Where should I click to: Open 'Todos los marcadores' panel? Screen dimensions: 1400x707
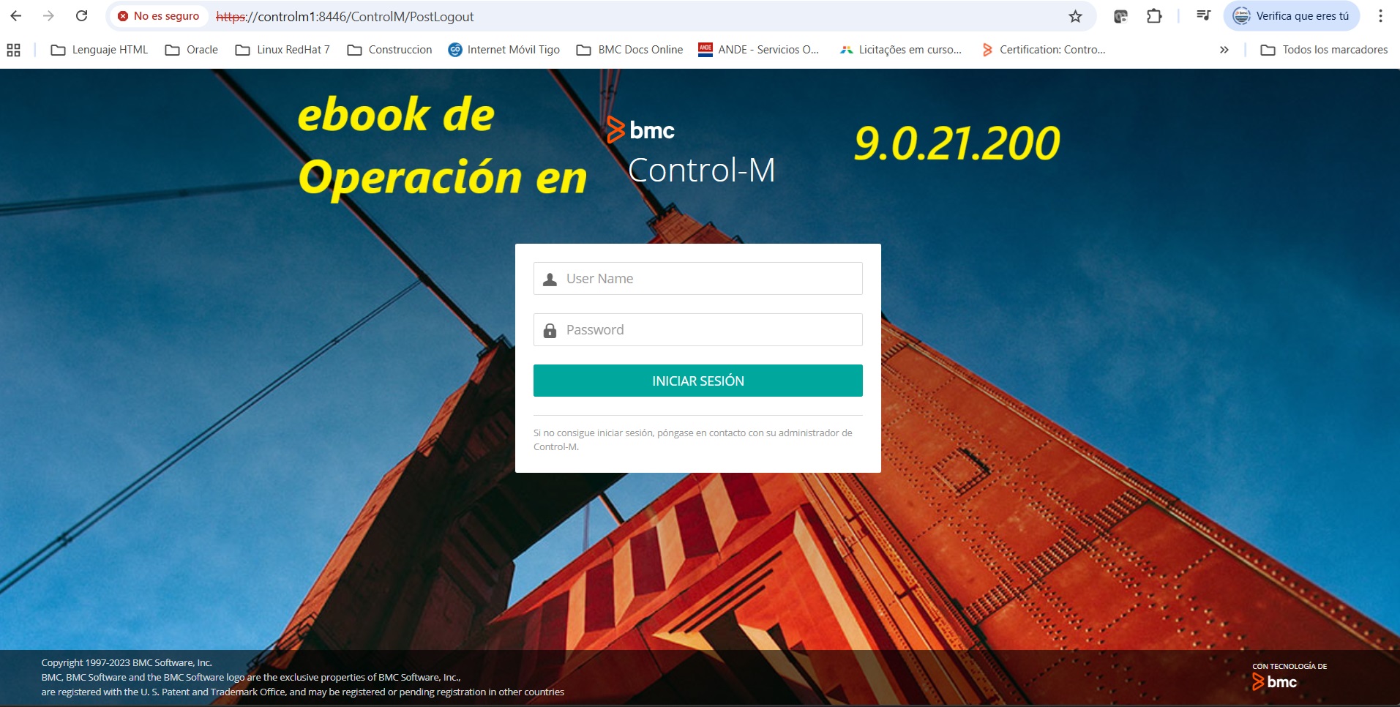pyautogui.click(x=1323, y=49)
